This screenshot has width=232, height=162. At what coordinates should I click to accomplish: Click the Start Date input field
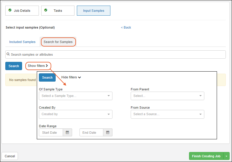click(x=51, y=133)
